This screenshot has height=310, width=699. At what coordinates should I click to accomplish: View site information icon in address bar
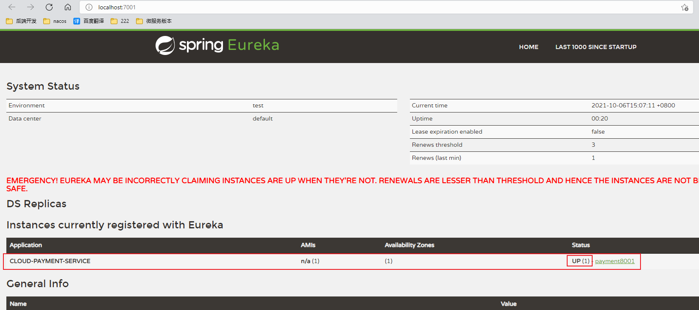89,7
